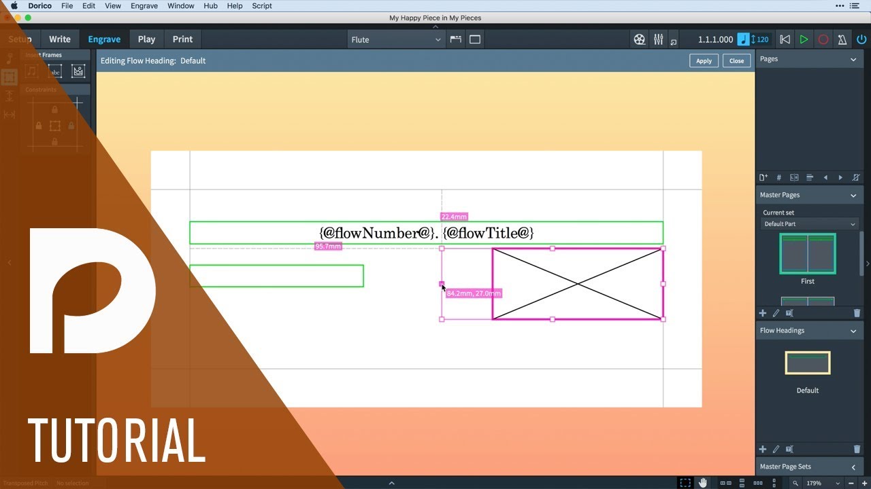Open the File menu
Viewport: 871px width, 489px height.
coord(67,5)
